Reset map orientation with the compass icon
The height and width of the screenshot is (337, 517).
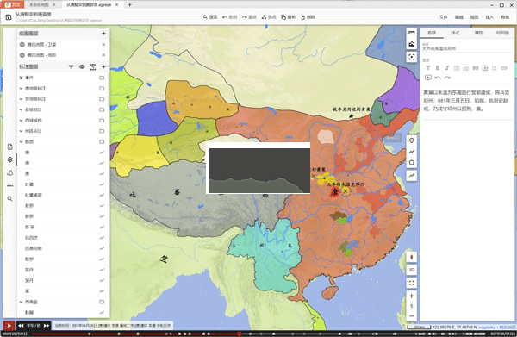point(412,257)
